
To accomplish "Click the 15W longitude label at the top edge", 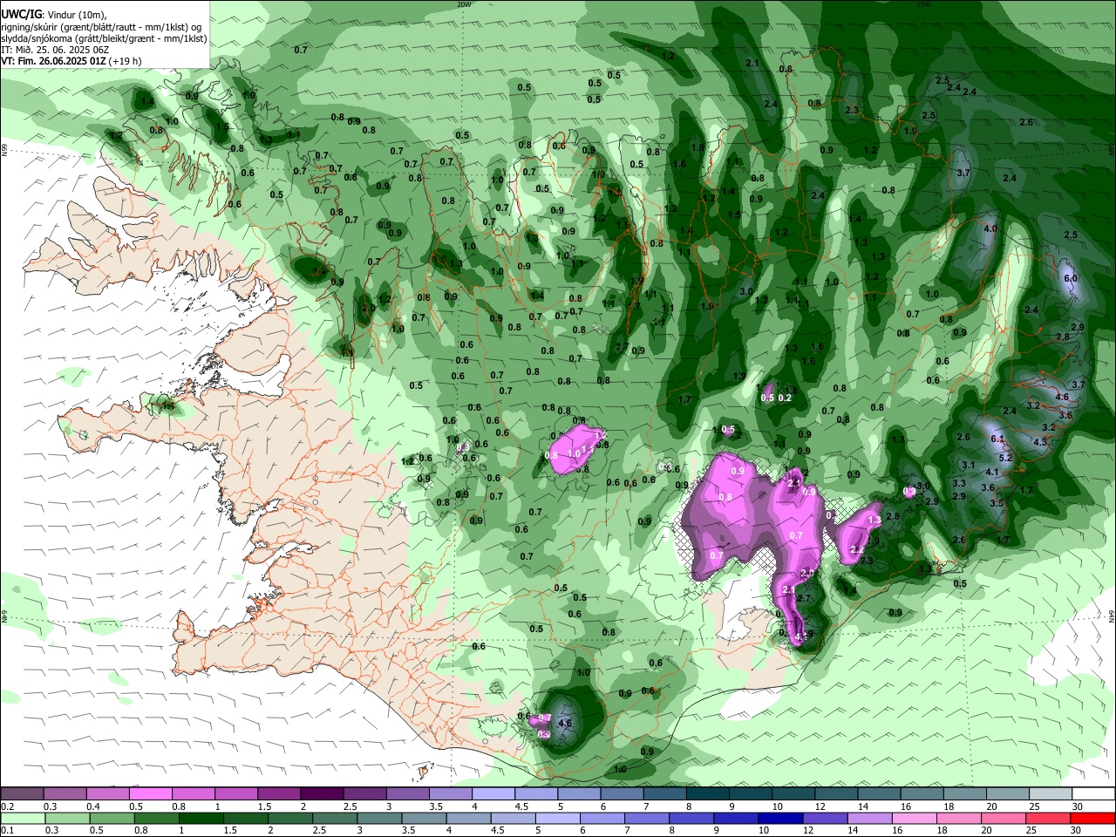I will pyautogui.click(x=924, y=3).
